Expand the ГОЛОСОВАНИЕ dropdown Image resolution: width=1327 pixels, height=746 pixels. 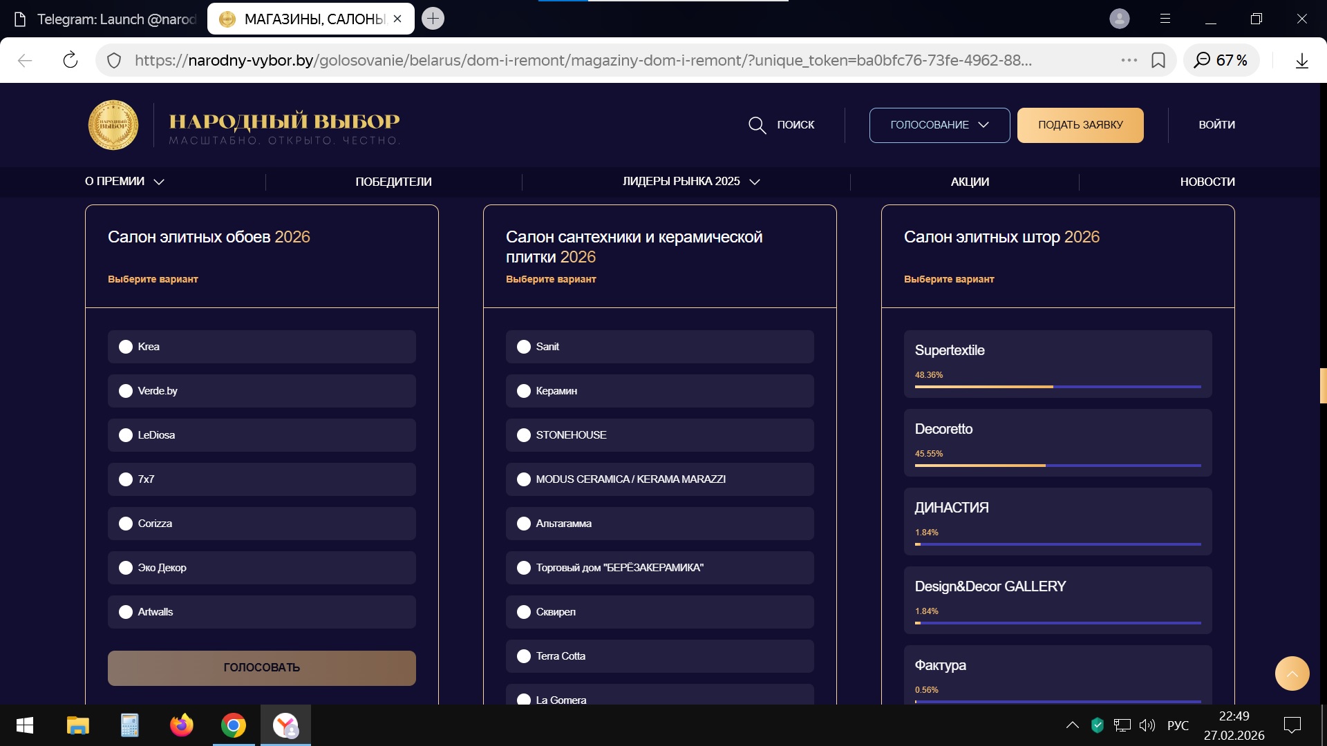[x=939, y=125]
